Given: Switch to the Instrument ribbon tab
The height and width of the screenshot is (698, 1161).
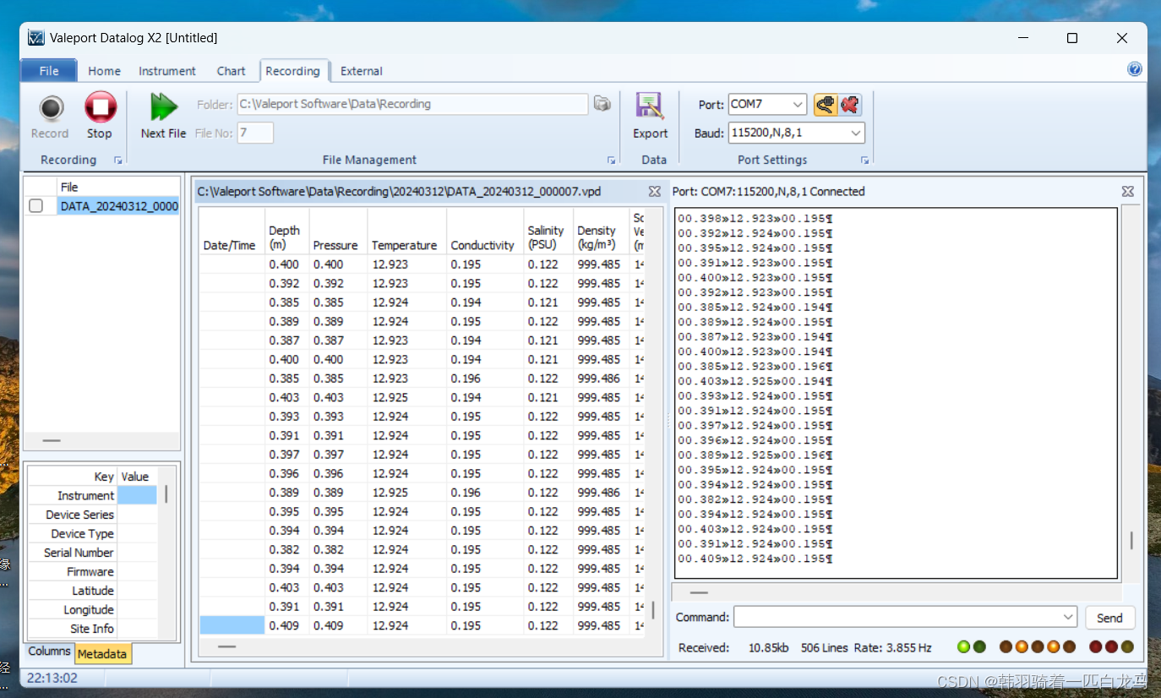Looking at the screenshot, I should click(x=167, y=71).
